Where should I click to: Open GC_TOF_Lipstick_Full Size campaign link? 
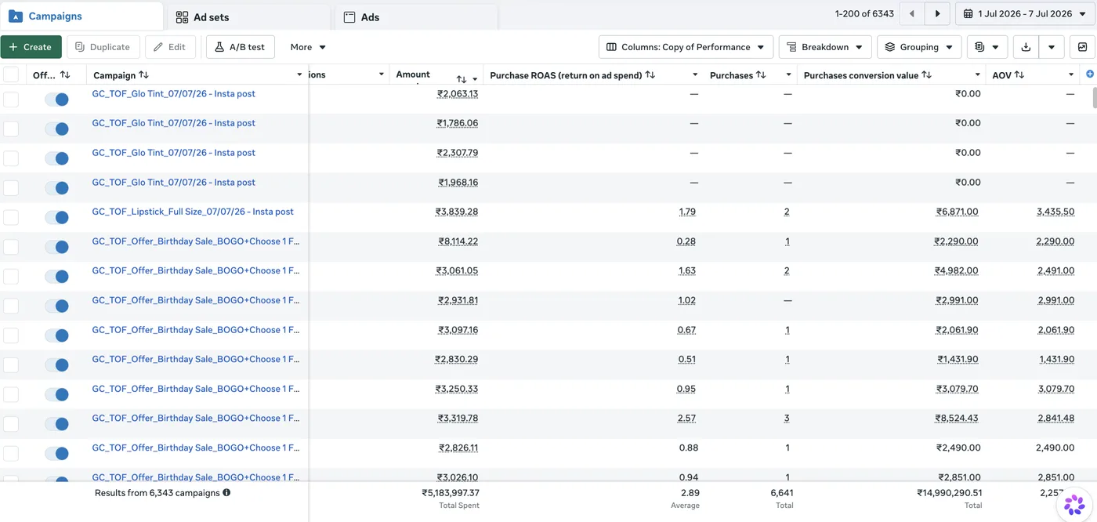193,212
